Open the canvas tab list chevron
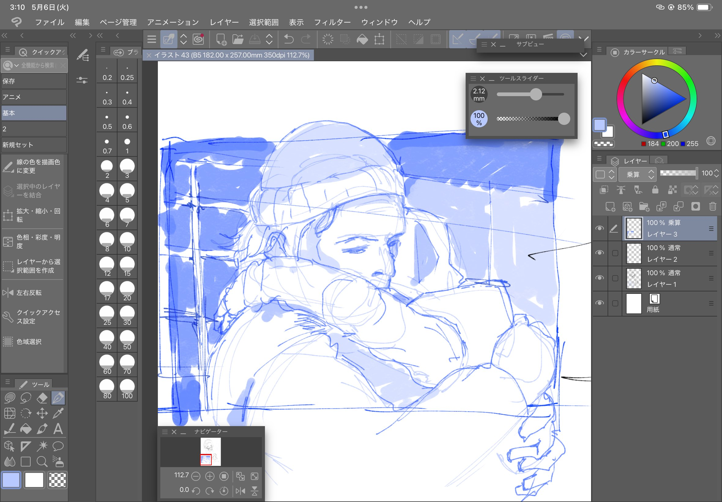Screen dimensions: 722x502 point(583,55)
